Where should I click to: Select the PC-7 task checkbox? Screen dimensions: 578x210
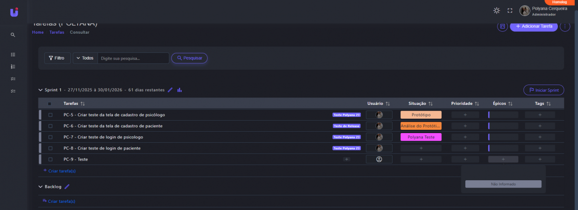click(51, 137)
